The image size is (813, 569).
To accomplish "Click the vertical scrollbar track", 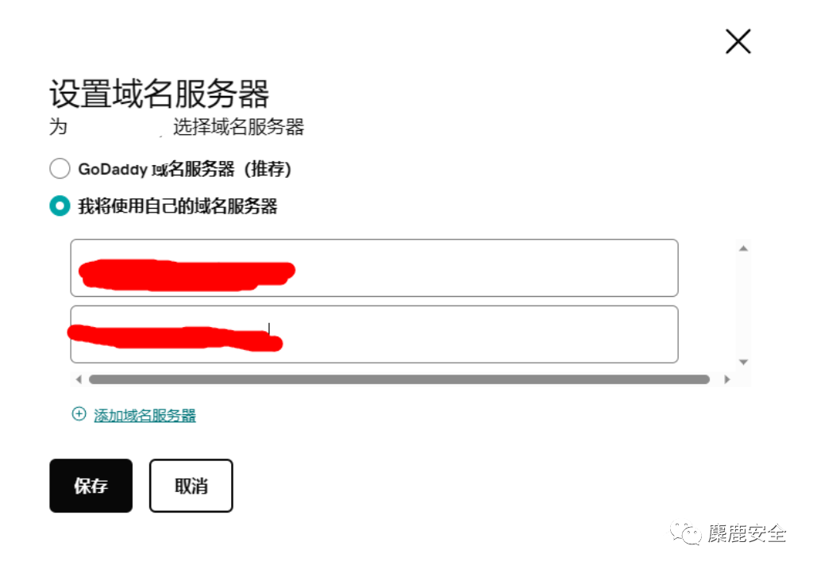I will click(x=743, y=306).
